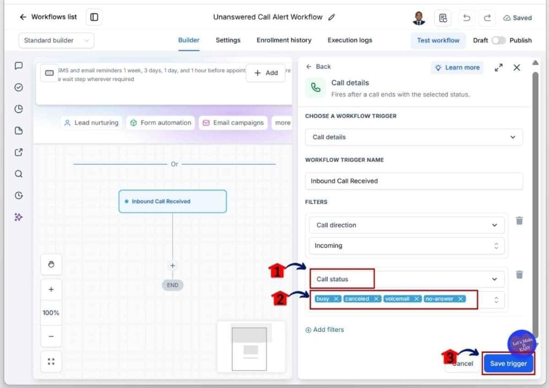
Task: Go back to Workflows list
Action: point(48,17)
